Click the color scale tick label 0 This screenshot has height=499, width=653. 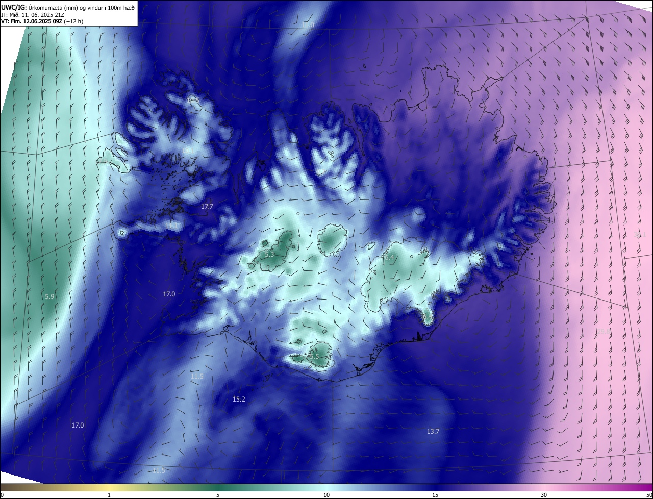(x=2, y=495)
